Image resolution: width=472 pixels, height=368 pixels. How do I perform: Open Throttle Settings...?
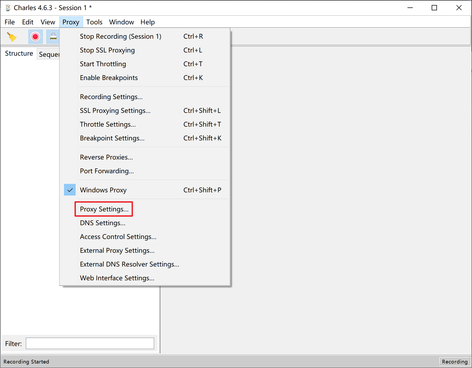point(145,124)
